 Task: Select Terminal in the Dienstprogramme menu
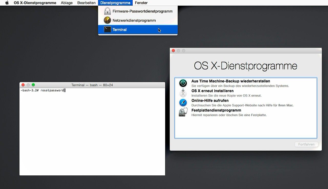(138, 30)
